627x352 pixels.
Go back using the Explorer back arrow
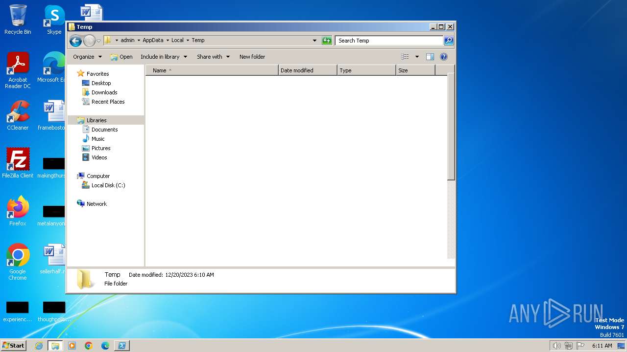[75, 41]
